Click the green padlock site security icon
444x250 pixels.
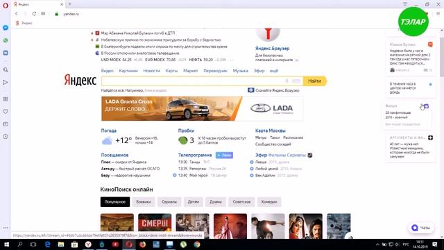coord(56,14)
